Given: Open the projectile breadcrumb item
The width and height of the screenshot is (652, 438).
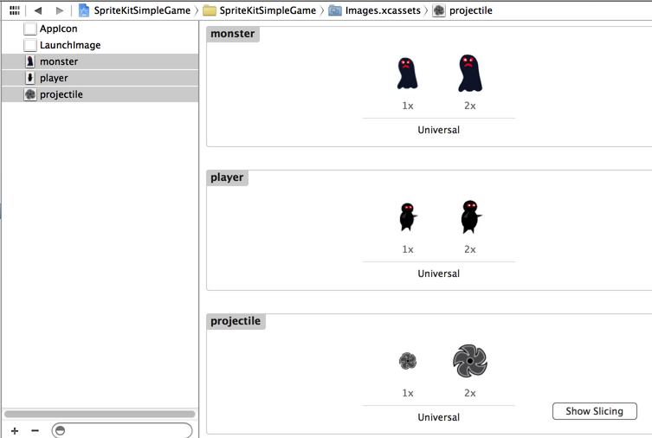Looking at the screenshot, I should point(463,10).
